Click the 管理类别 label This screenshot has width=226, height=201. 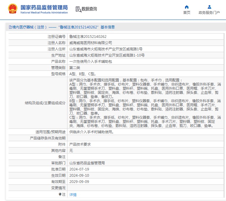(58, 67)
